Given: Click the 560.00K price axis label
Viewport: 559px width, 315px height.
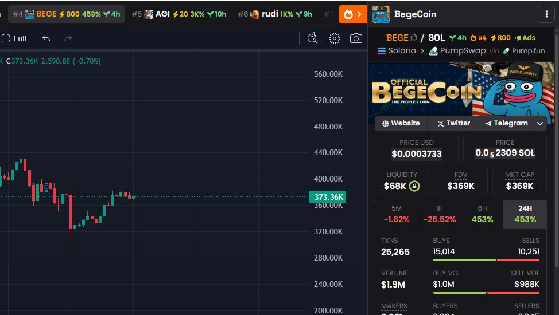Looking at the screenshot, I should (x=328, y=74).
